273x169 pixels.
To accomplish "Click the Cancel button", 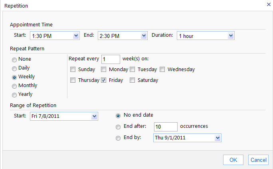I will (x=258, y=160).
